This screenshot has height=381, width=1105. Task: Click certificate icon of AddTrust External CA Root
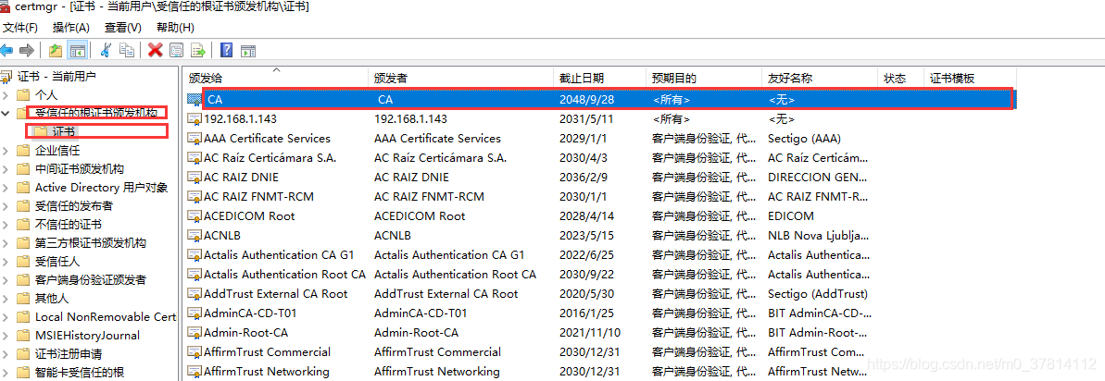click(x=195, y=294)
